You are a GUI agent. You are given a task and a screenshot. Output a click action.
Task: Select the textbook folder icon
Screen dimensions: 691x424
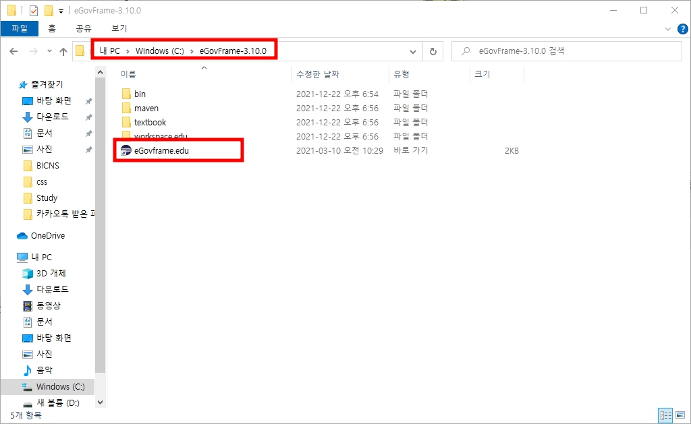click(x=126, y=122)
